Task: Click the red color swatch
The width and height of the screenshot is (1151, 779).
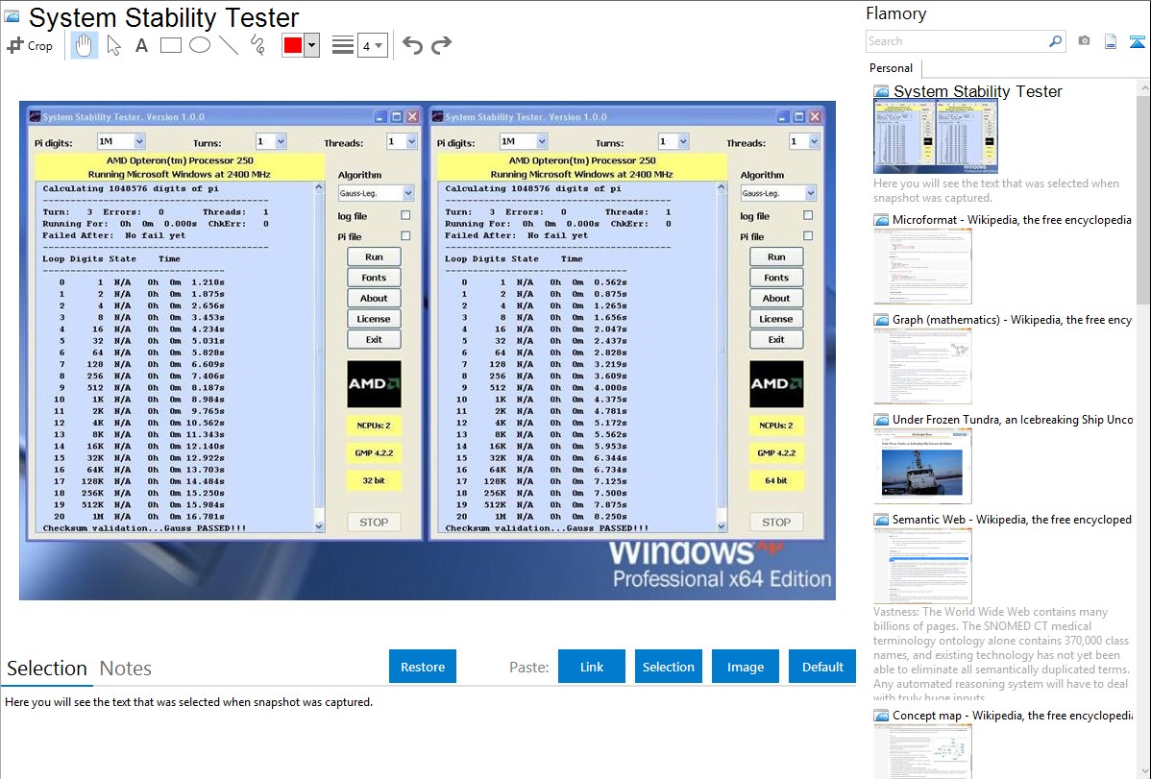Action: 293,45
